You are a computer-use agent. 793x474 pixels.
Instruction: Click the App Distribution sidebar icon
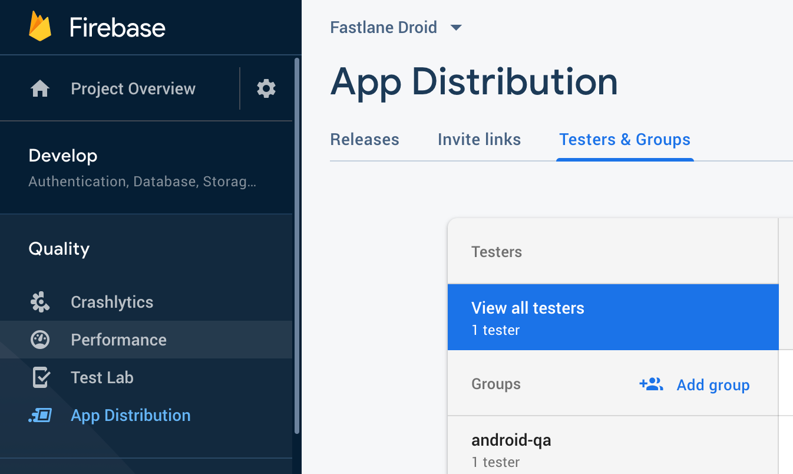(x=40, y=415)
